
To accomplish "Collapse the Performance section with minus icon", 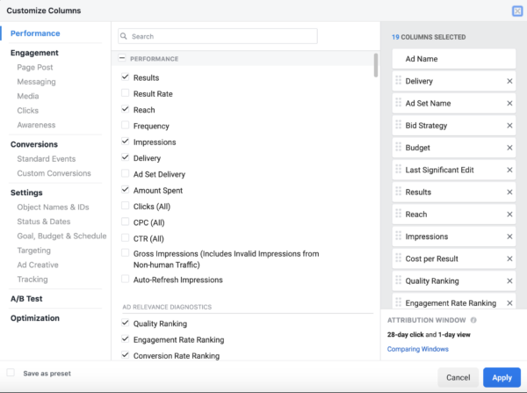I will click(x=122, y=58).
